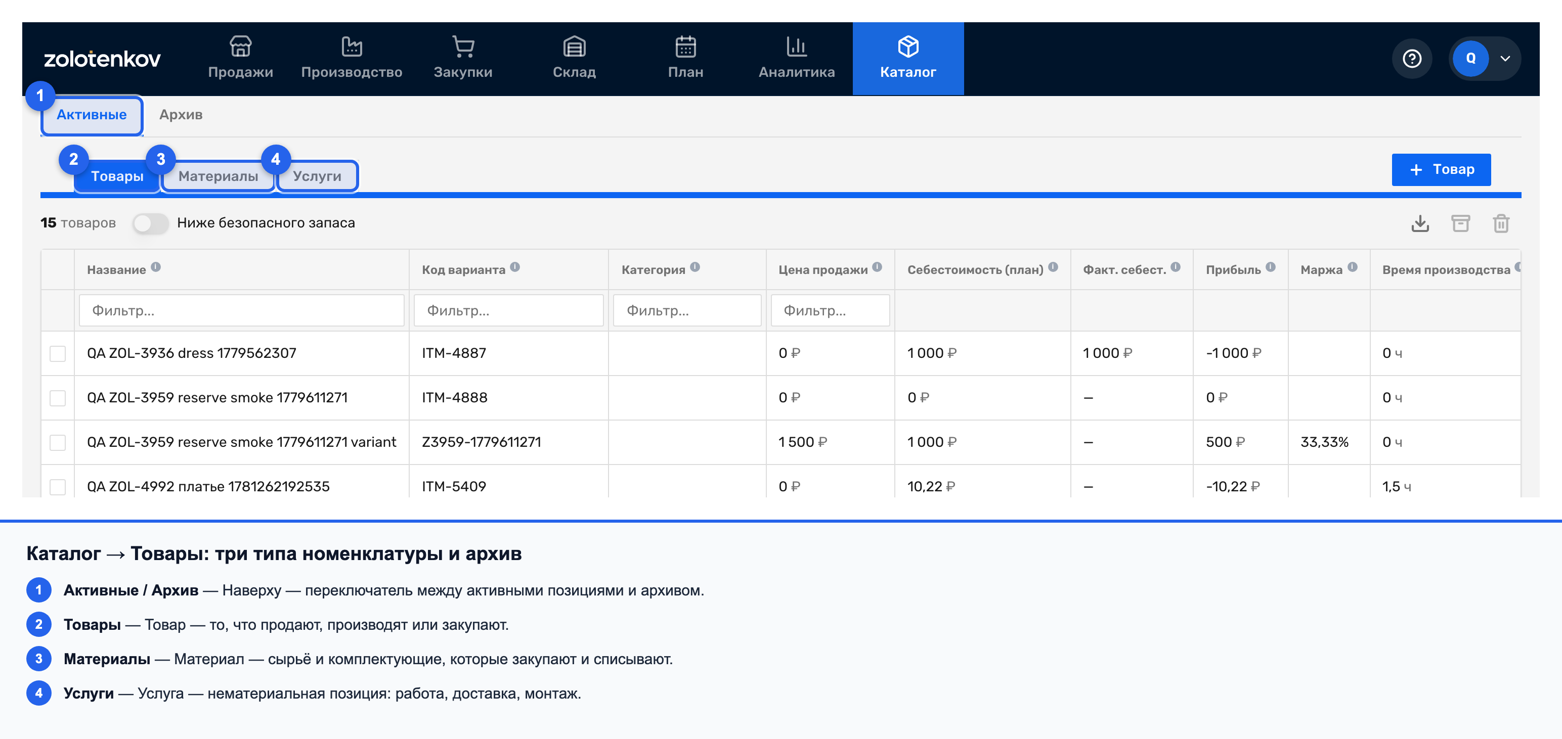Screen dimensions: 1562x739
Task: Download the product list
Action: pos(1419,223)
